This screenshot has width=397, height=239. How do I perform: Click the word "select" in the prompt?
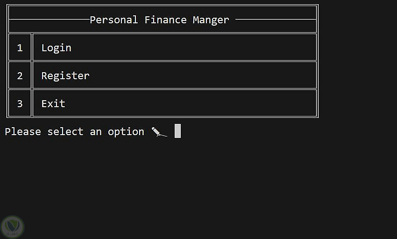tap(65, 132)
